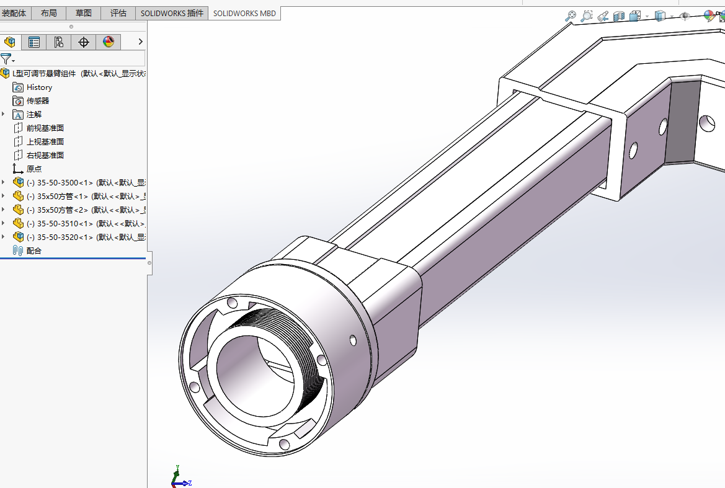The width and height of the screenshot is (725, 488).
Task: Click the Display Style cube icon
Action: 660,16
